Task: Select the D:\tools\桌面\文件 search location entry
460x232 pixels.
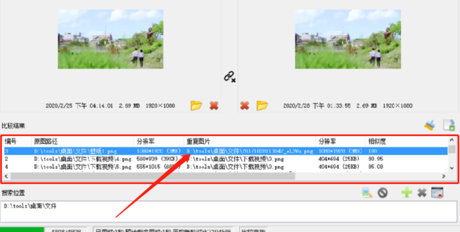Action: tap(30, 206)
